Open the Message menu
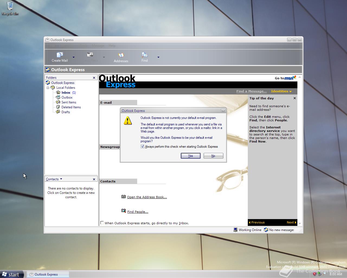 point(98,46)
